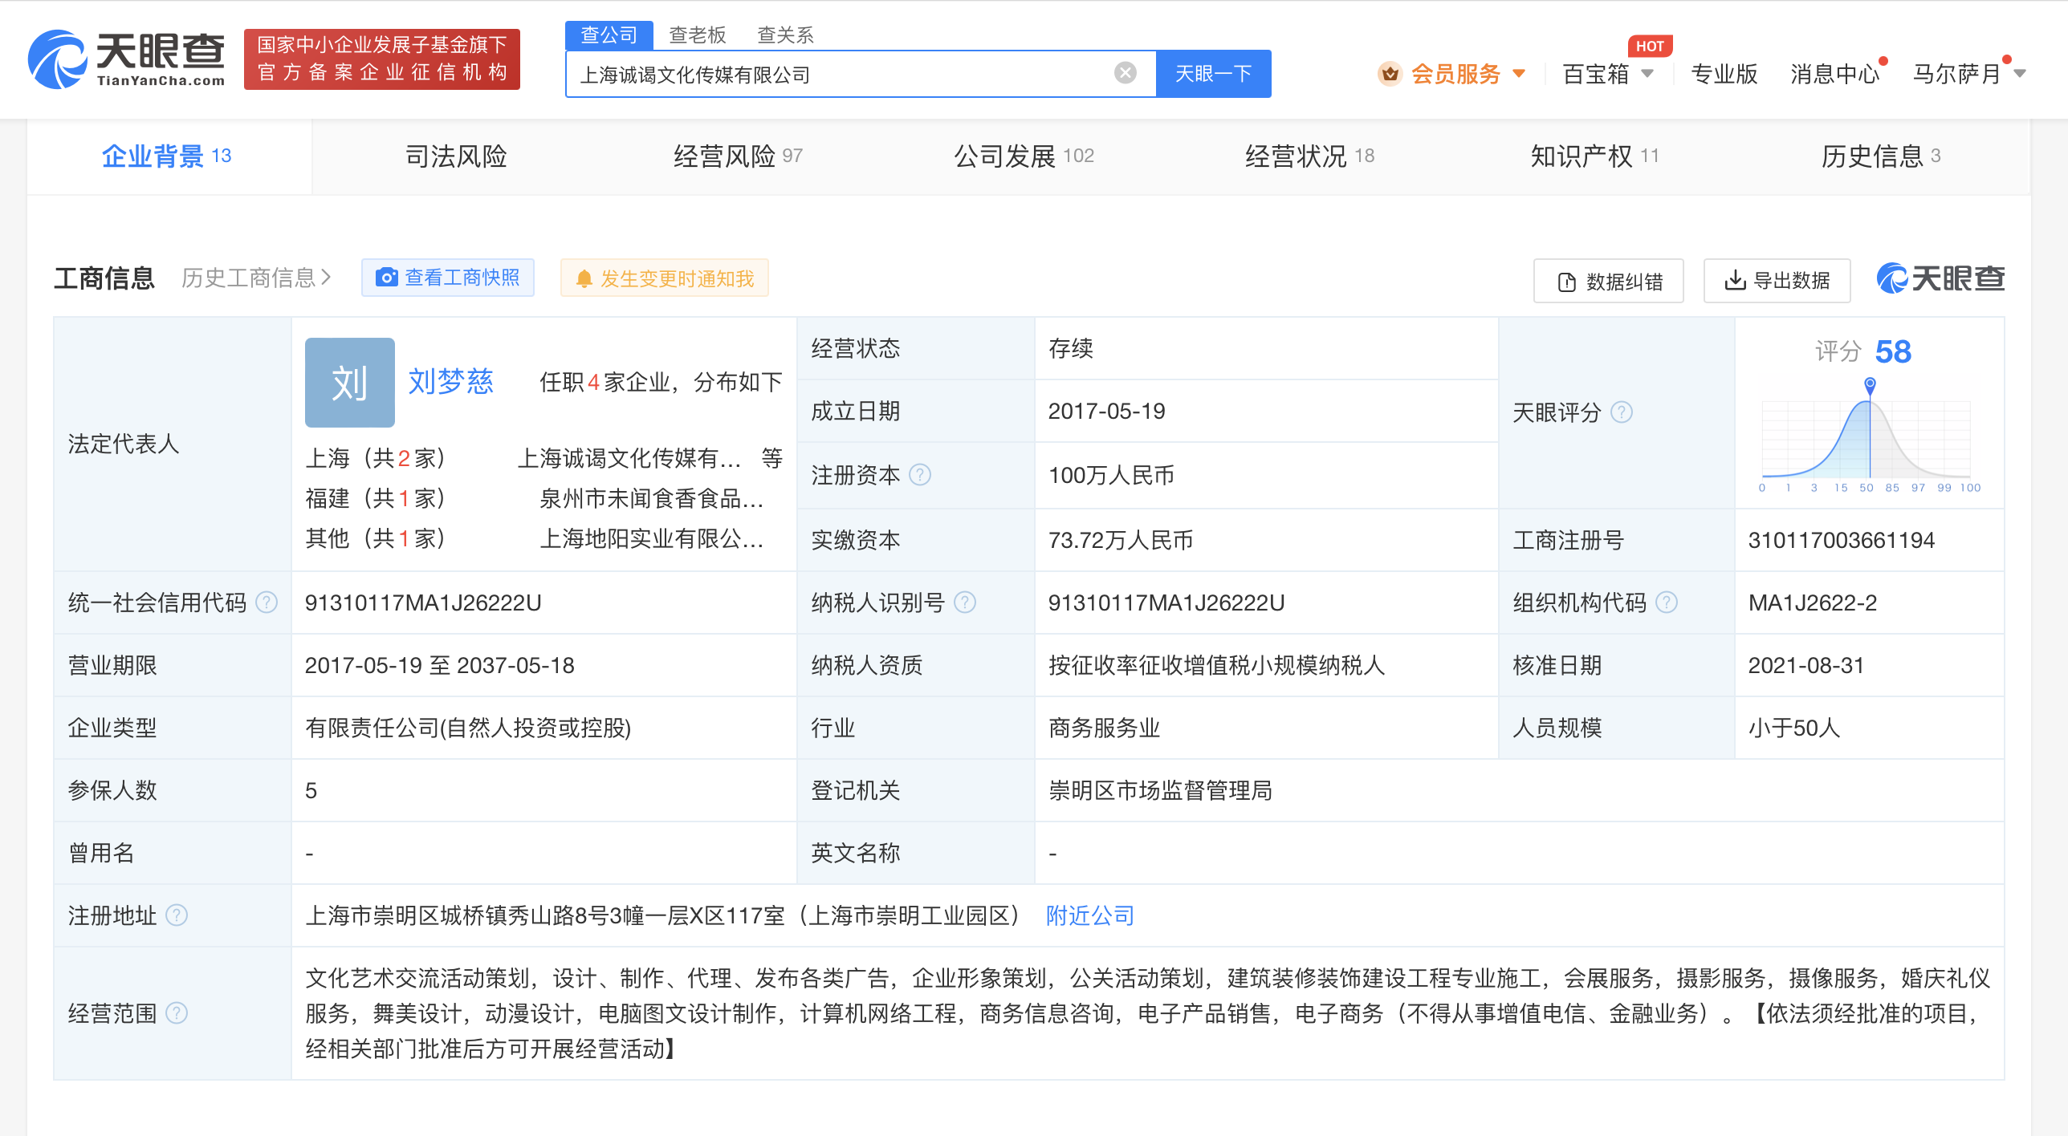Open 历史工商信息 chevron link

click(256, 278)
